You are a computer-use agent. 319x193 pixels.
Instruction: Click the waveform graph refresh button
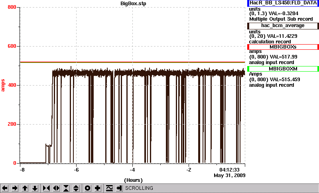click(x=109, y=188)
